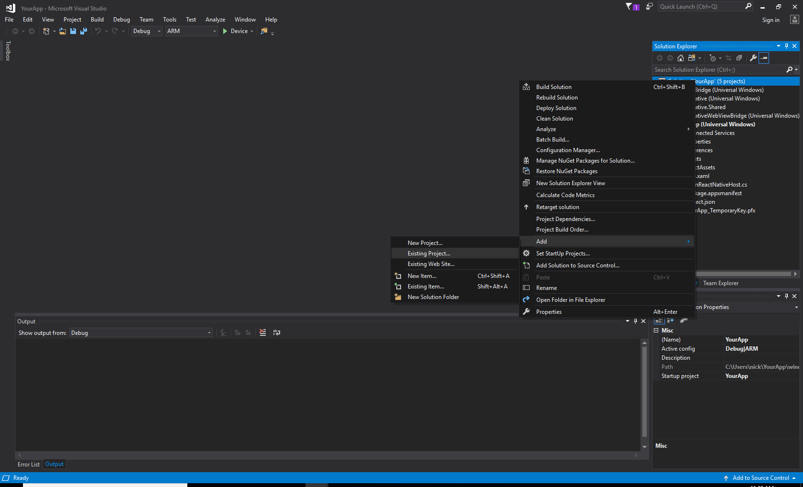Click Find in Files toolbar icon
This screenshot has width=803, height=487.
264,31
